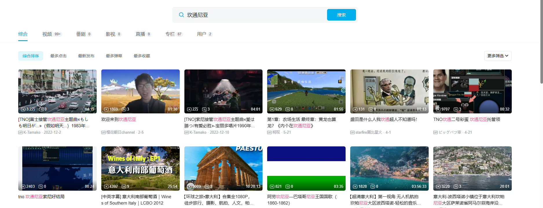The height and width of the screenshot is (208, 543).
Task: Click play count icon on 欢迎来到坎通尼亚 thumbnail
Action: click(106, 109)
